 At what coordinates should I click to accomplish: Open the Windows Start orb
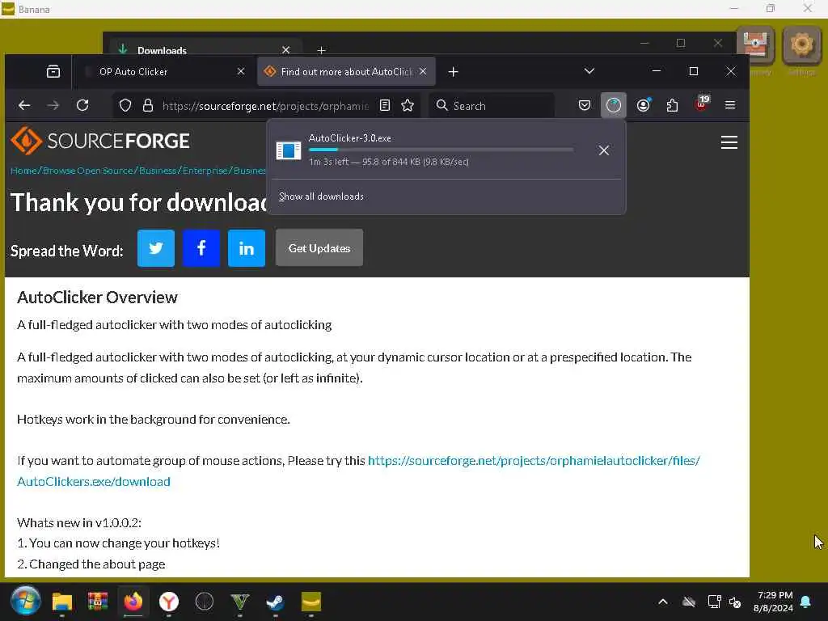click(x=25, y=601)
